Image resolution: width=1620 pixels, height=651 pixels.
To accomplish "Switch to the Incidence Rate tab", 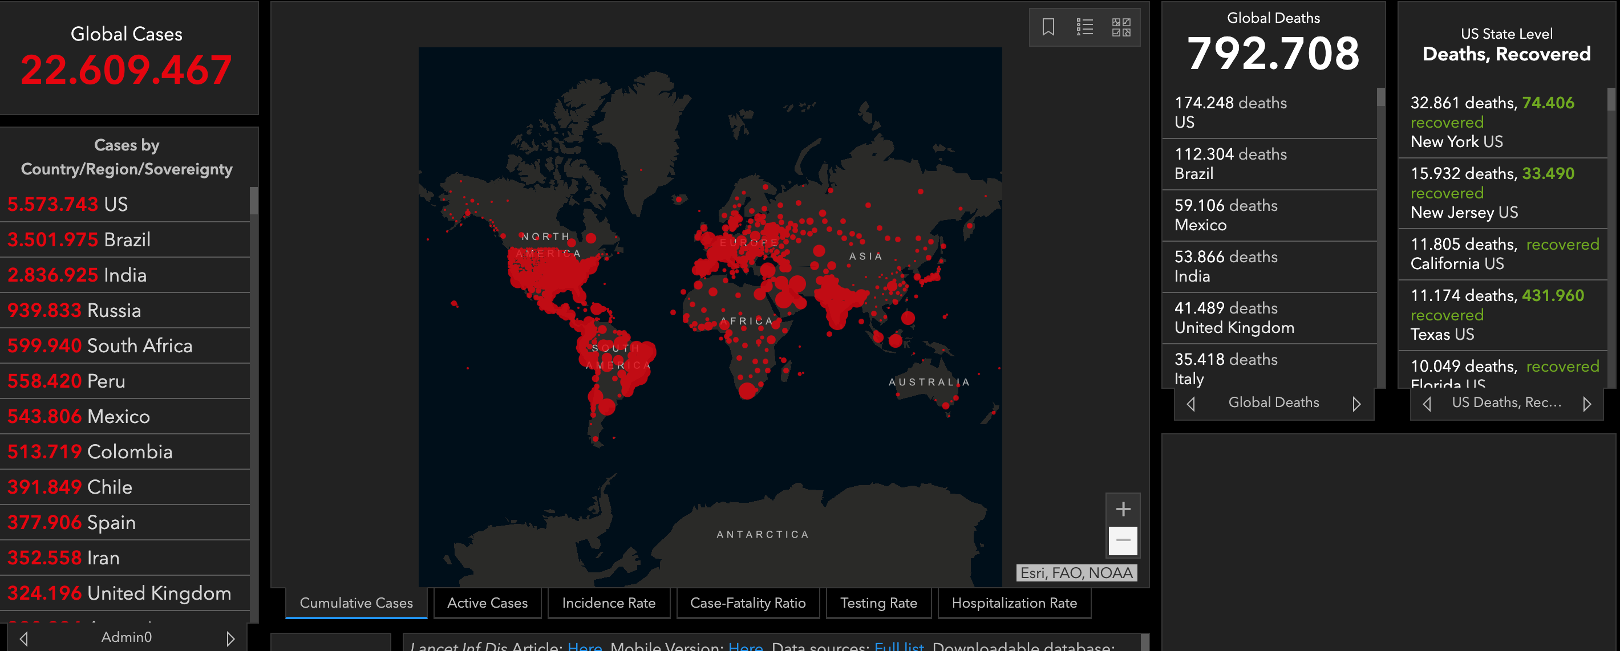I will 608,603.
